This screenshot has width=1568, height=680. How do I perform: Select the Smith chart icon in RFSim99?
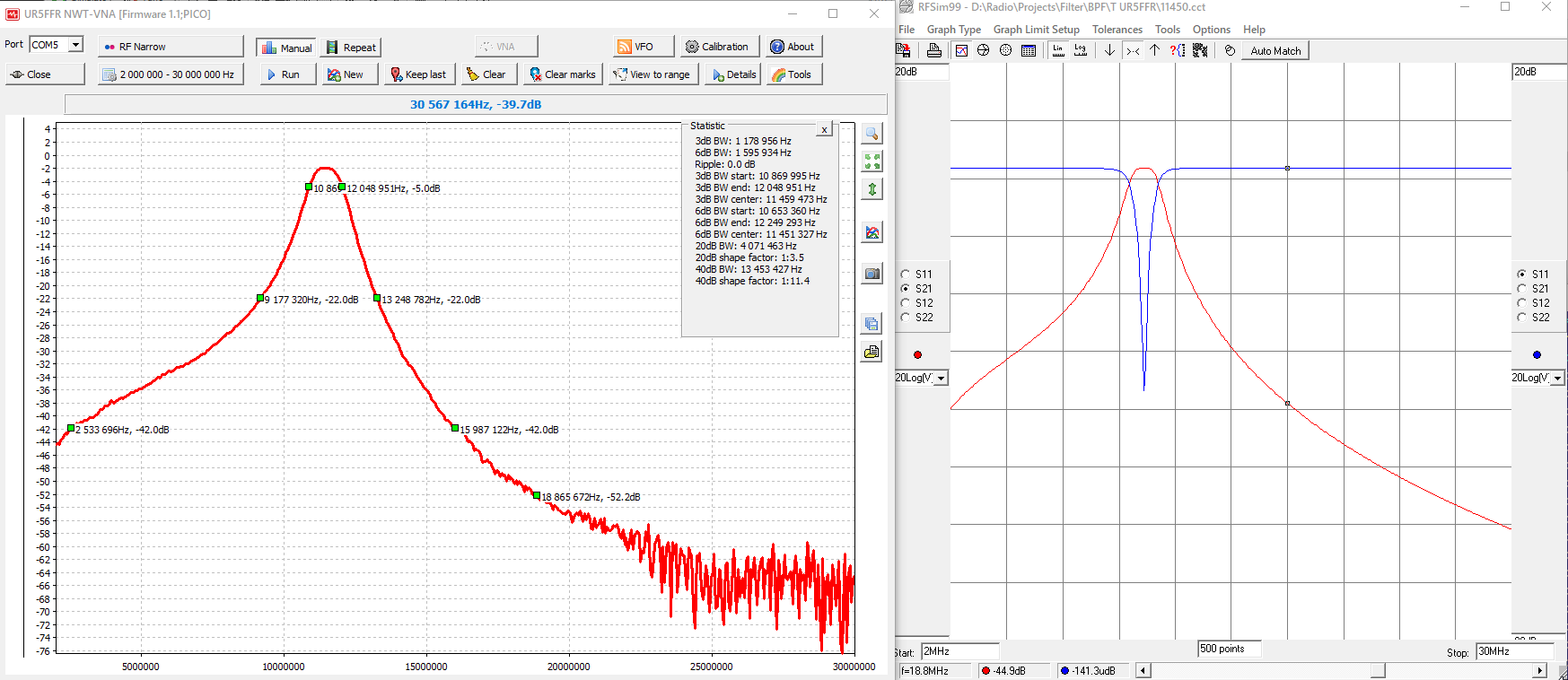click(984, 51)
